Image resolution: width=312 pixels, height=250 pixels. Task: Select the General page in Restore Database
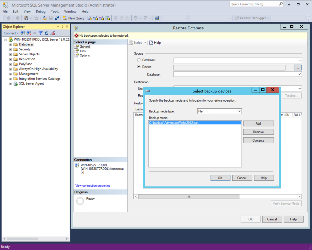point(85,47)
